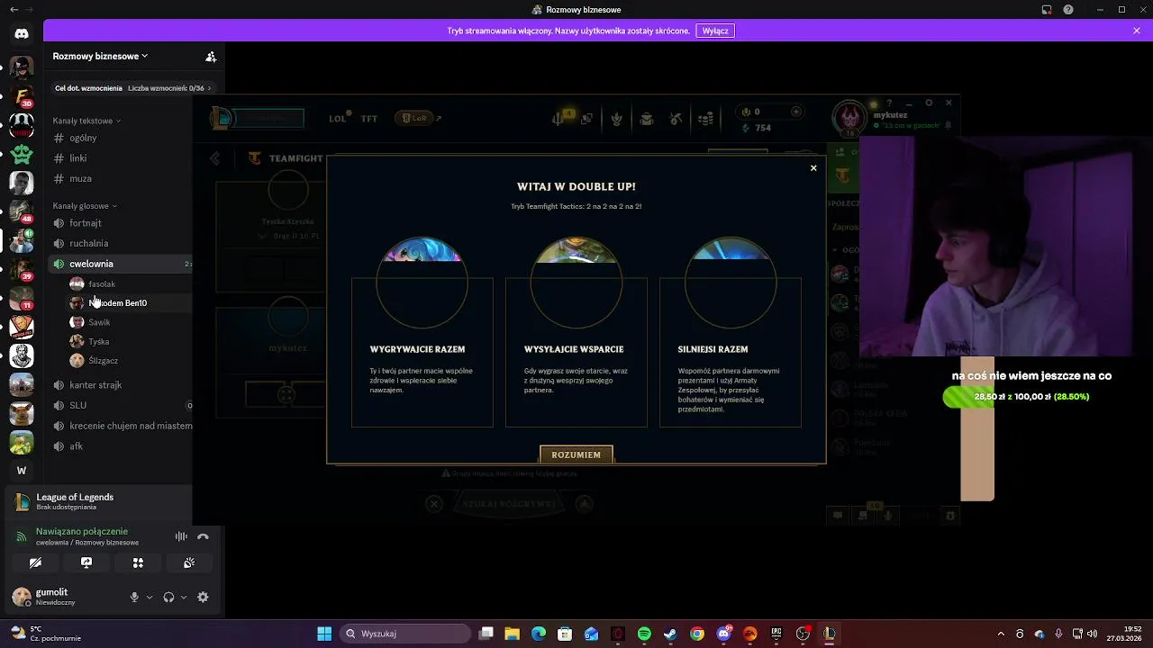Click ROZUMIEM button in Double Up dialog
The width and height of the screenshot is (1153, 648).
coord(576,455)
